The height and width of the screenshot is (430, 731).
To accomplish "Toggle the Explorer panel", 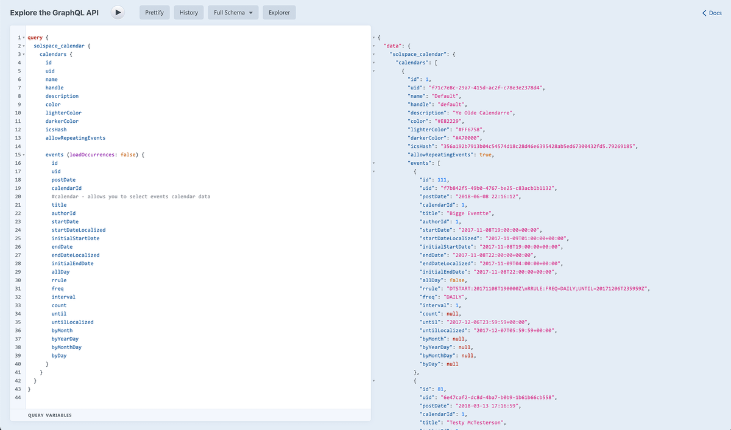I will pyautogui.click(x=279, y=12).
